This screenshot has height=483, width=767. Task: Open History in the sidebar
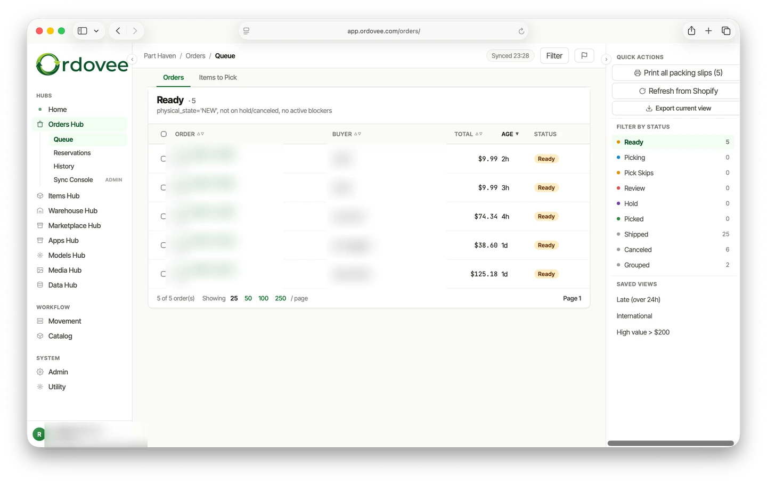(x=64, y=166)
